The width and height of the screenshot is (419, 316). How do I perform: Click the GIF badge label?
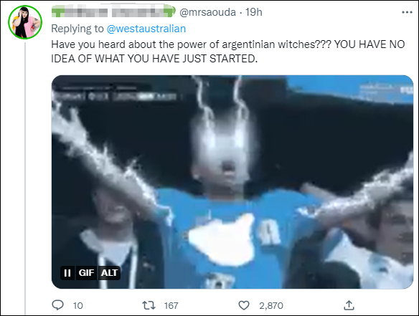point(86,273)
